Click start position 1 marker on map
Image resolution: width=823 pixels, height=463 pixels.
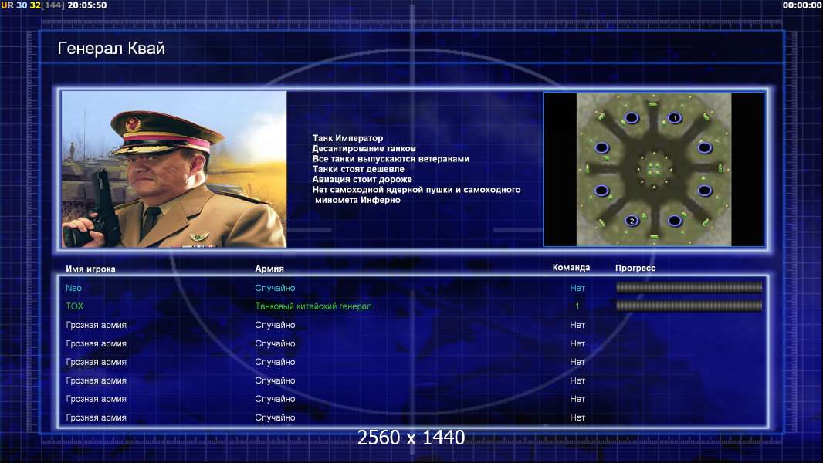(675, 118)
